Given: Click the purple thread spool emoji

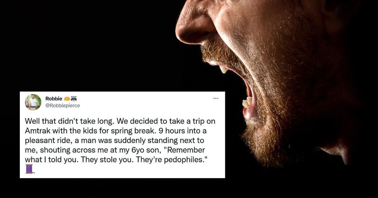Looking at the screenshot, I should click(29, 169).
